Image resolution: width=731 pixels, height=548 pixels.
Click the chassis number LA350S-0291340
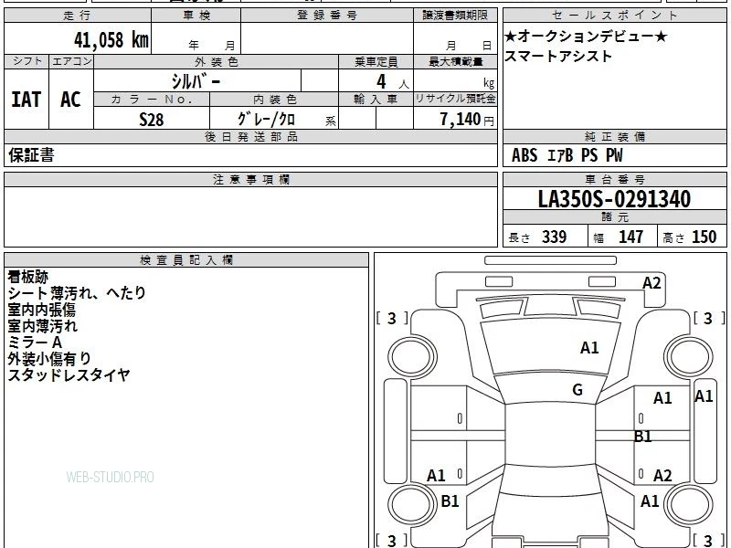click(x=614, y=199)
